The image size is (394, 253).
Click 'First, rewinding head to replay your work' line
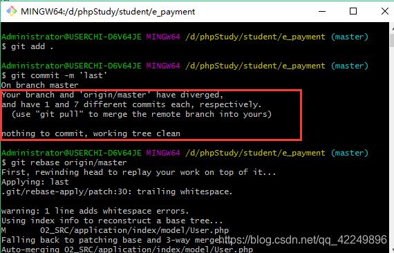tap(138, 172)
